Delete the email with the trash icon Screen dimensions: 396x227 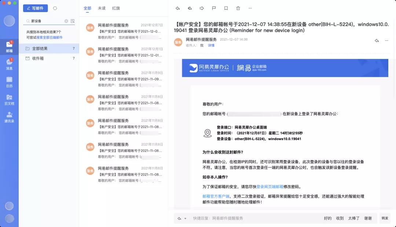238,8
